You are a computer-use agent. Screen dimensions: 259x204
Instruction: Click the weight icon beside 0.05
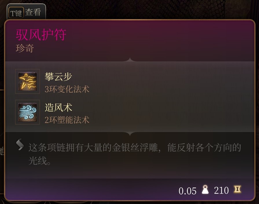(x=205, y=190)
